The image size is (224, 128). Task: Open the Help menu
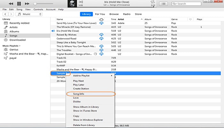point(61,9)
